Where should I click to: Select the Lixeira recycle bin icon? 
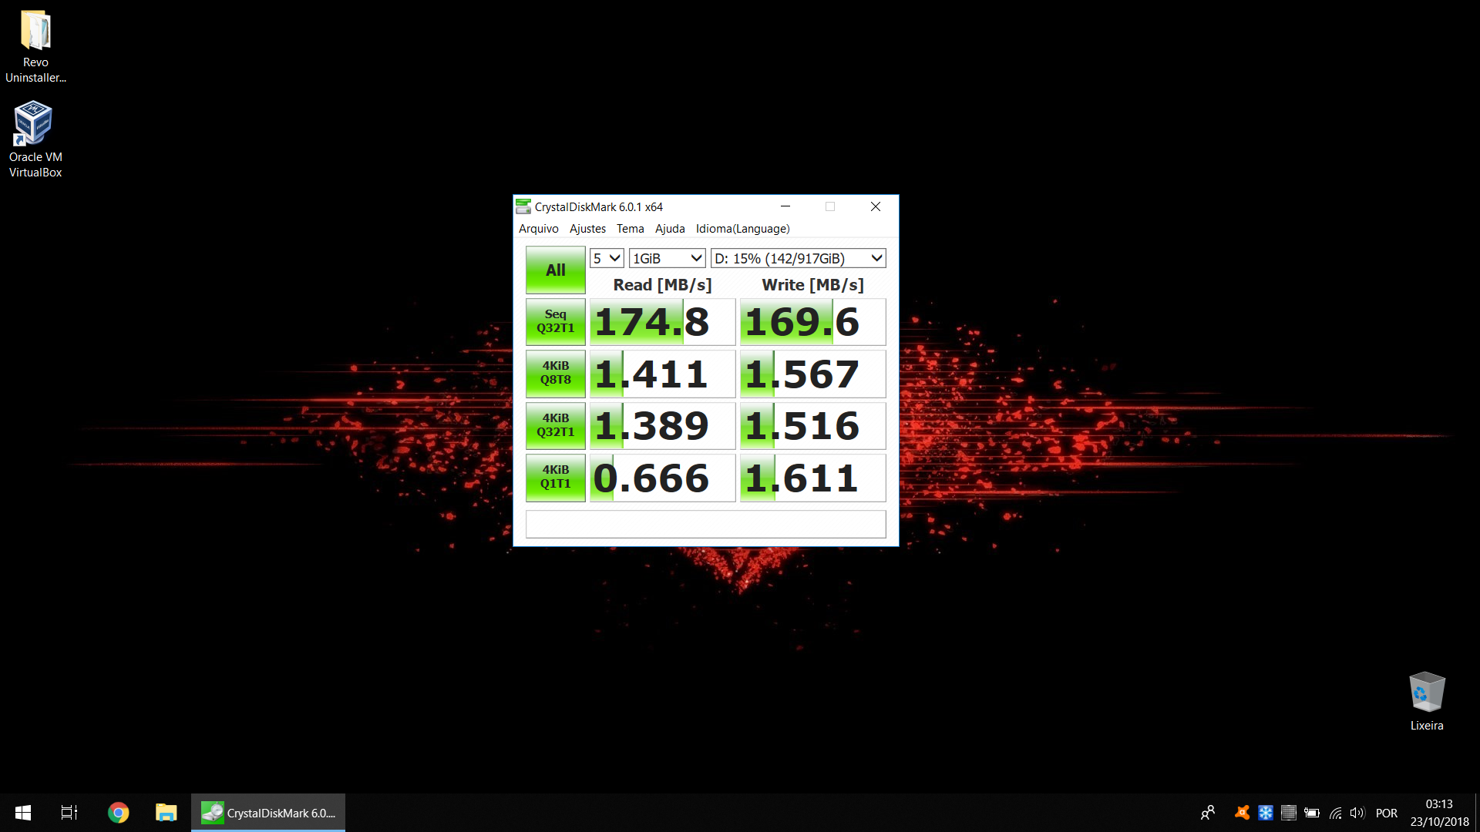pyautogui.click(x=1427, y=701)
